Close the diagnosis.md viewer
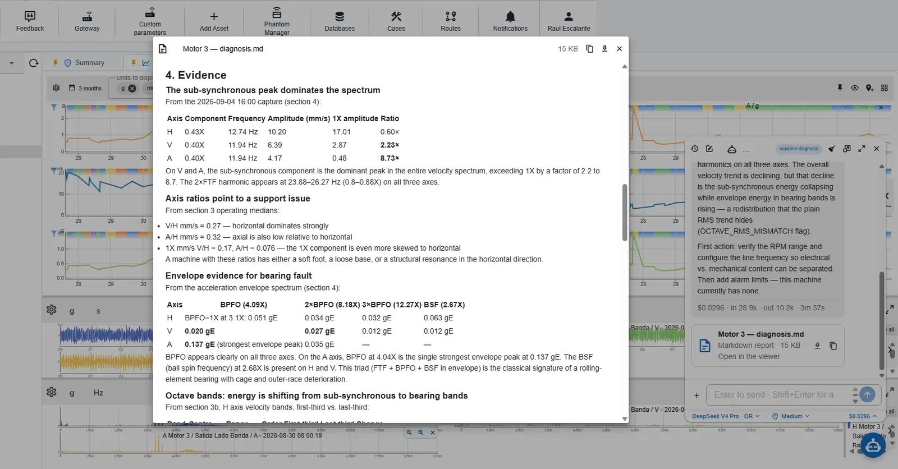 tap(620, 49)
